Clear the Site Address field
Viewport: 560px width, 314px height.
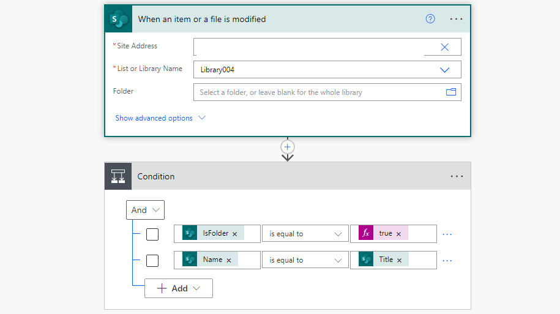[444, 47]
